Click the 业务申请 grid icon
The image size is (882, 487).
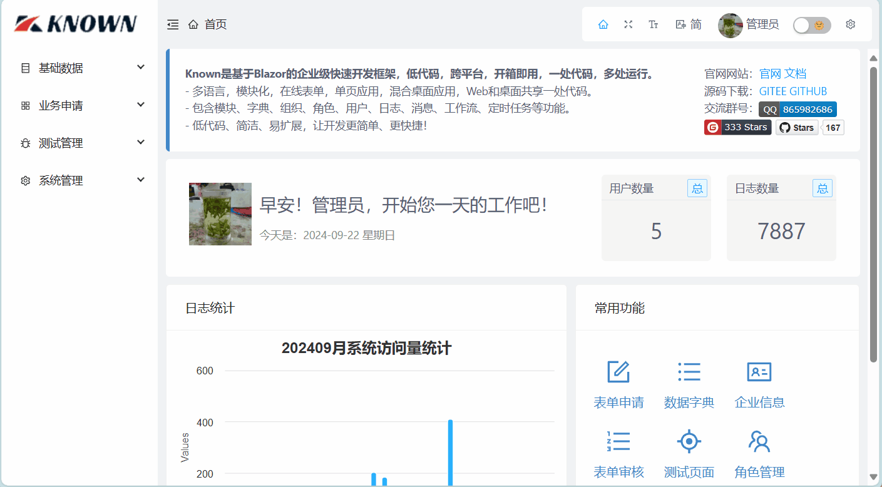[x=26, y=106]
